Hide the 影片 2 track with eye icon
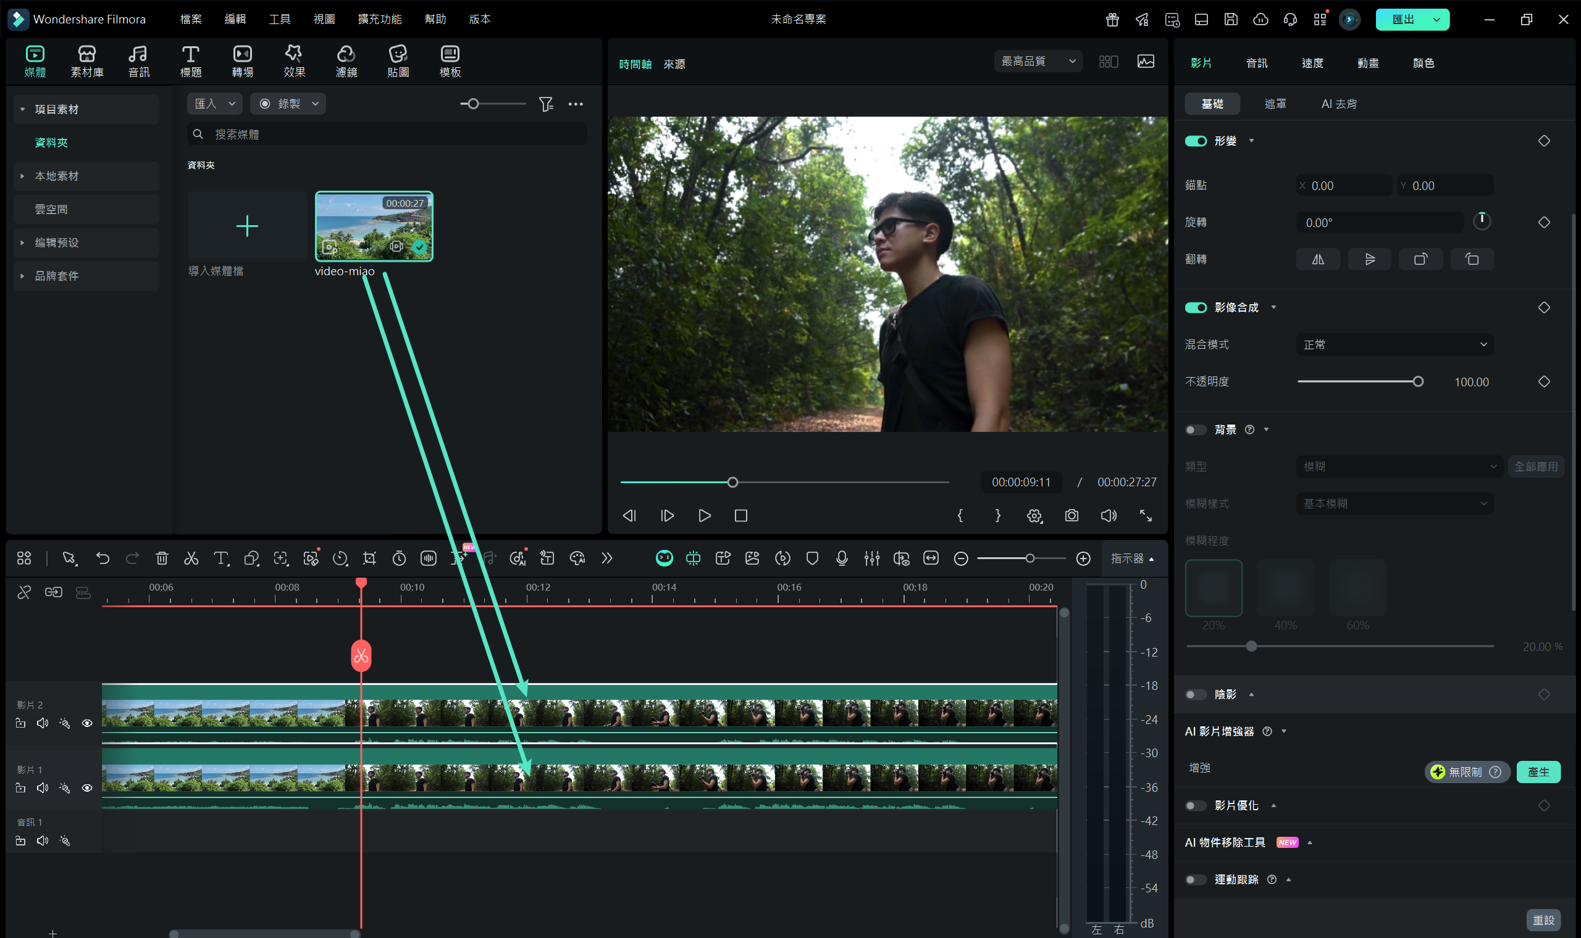Image resolution: width=1581 pixels, height=938 pixels. coord(87,723)
